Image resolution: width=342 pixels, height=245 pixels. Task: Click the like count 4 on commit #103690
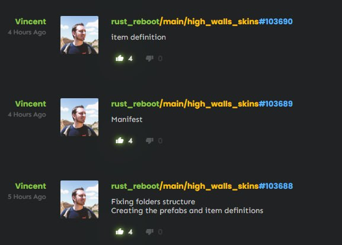coord(130,59)
